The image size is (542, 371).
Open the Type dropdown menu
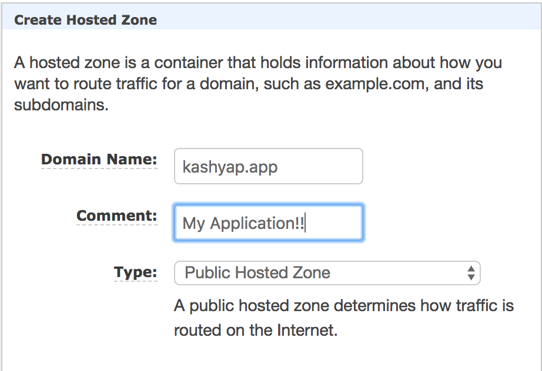327,273
